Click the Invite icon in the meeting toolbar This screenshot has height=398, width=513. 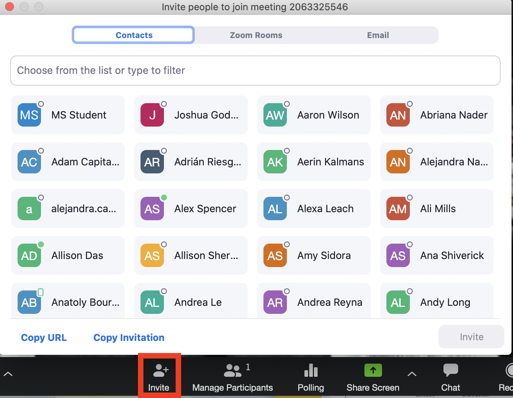point(159,377)
